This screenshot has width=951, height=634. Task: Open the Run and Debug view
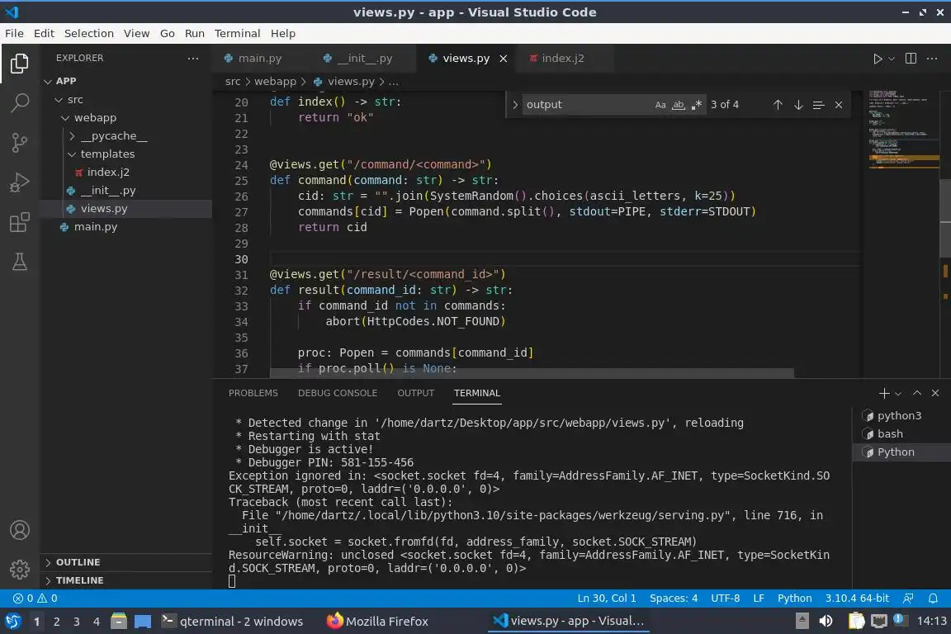pyautogui.click(x=20, y=182)
